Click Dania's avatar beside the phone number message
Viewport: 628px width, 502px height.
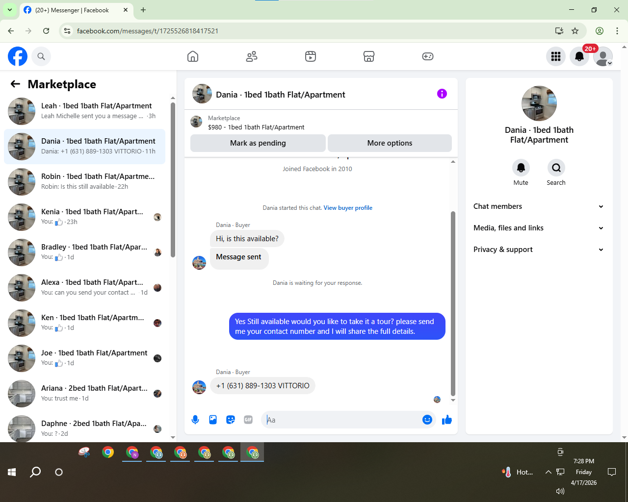coord(199,387)
